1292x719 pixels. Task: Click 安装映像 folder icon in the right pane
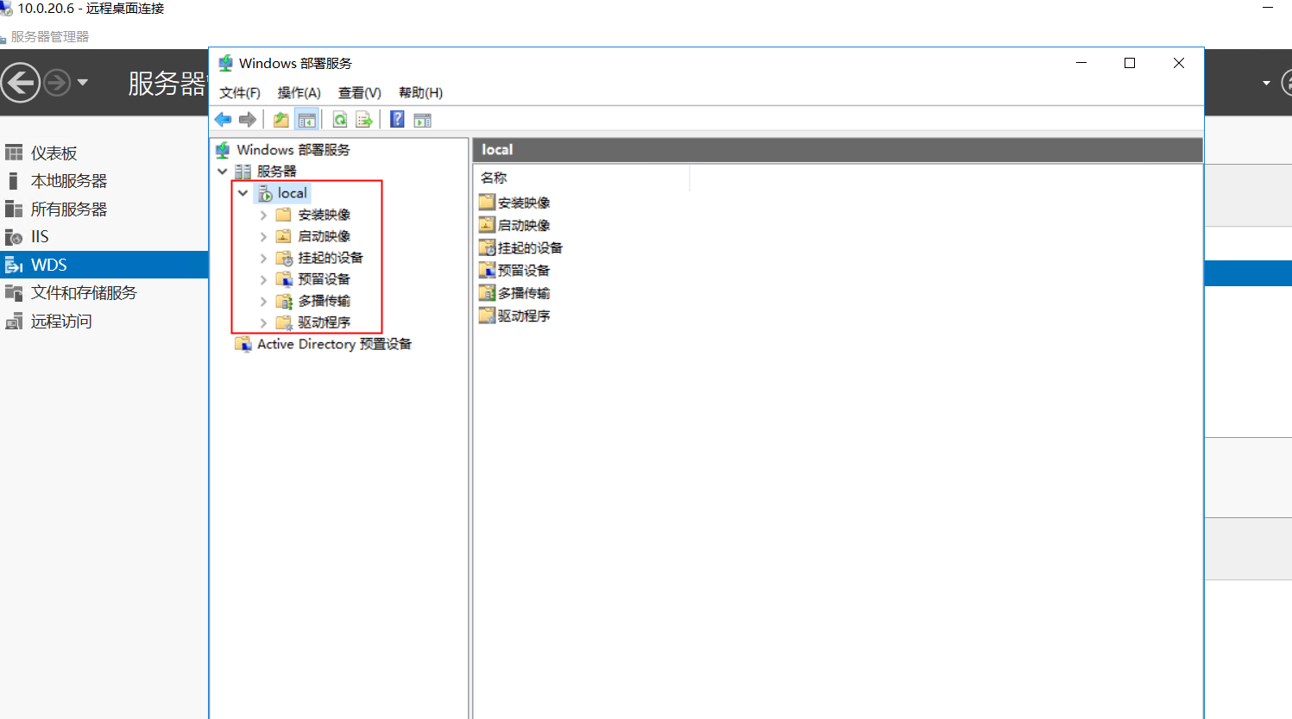coord(488,203)
